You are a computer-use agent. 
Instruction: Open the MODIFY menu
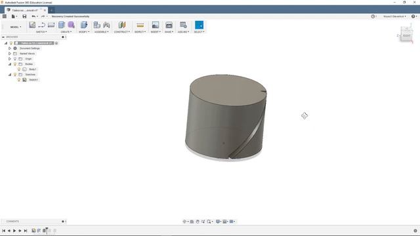click(x=84, y=32)
